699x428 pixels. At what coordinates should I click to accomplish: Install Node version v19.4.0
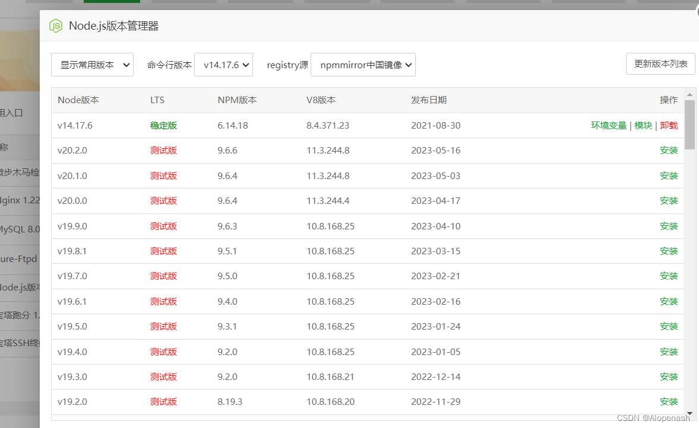coord(669,352)
